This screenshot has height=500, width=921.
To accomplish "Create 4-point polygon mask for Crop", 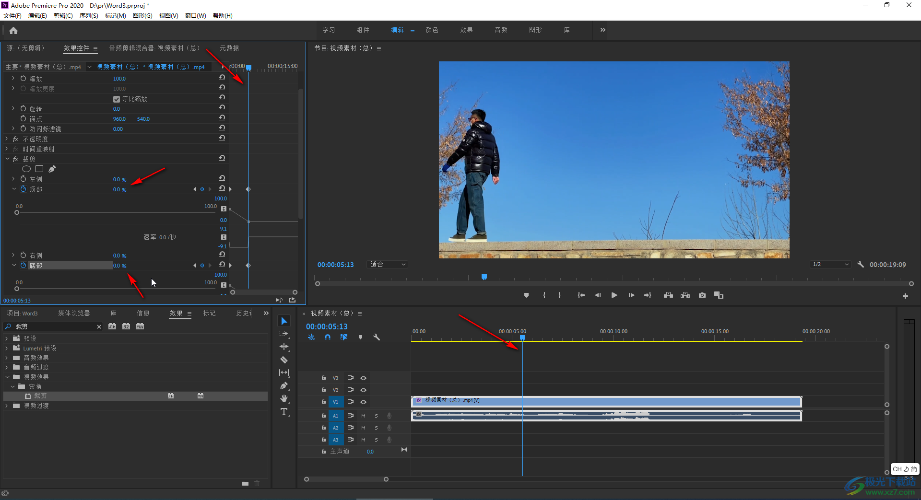I will pyautogui.click(x=39, y=169).
